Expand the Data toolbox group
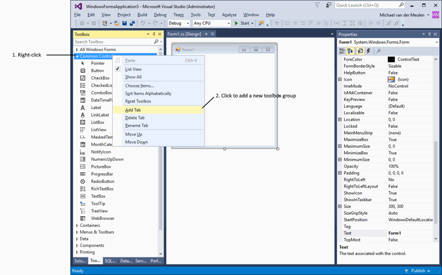The image size is (442, 275). click(77, 239)
